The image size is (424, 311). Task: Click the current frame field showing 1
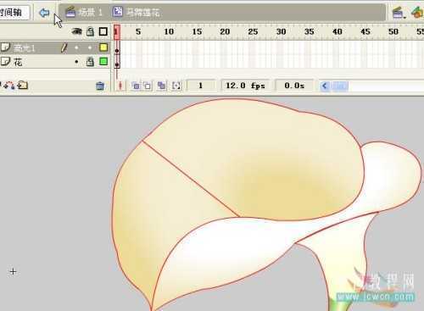tap(201, 86)
